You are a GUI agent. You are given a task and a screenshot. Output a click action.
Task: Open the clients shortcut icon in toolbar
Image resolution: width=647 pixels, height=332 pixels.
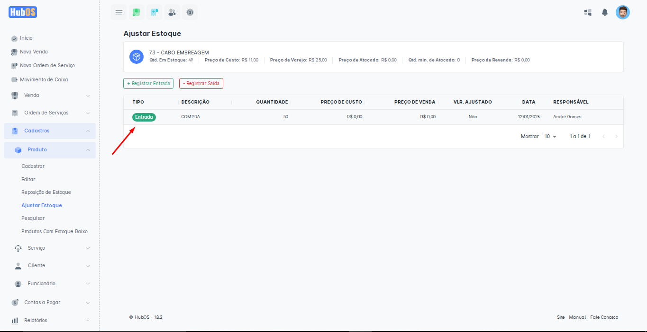point(172,12)
